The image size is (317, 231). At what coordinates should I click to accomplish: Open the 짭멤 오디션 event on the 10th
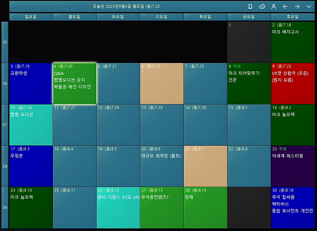[21, 115]
